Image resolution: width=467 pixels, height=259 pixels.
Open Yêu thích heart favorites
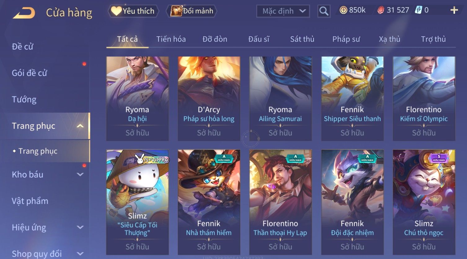tap(133, 11)
